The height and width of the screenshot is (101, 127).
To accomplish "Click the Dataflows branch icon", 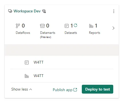I will (x=18, y=26).
